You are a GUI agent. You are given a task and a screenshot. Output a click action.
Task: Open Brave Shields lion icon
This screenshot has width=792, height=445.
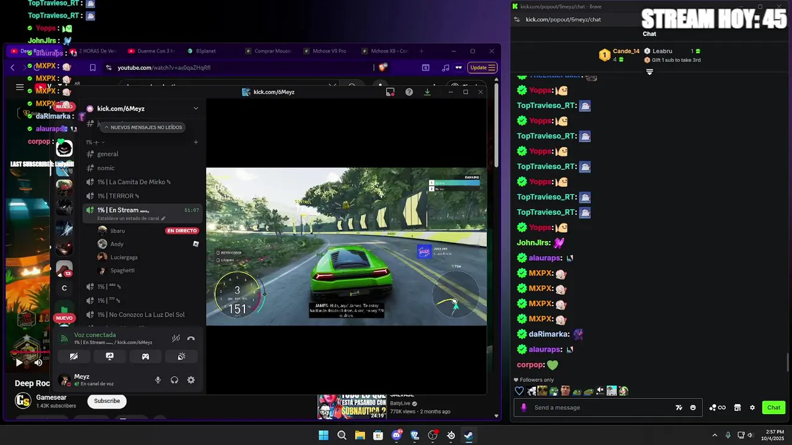383,67
